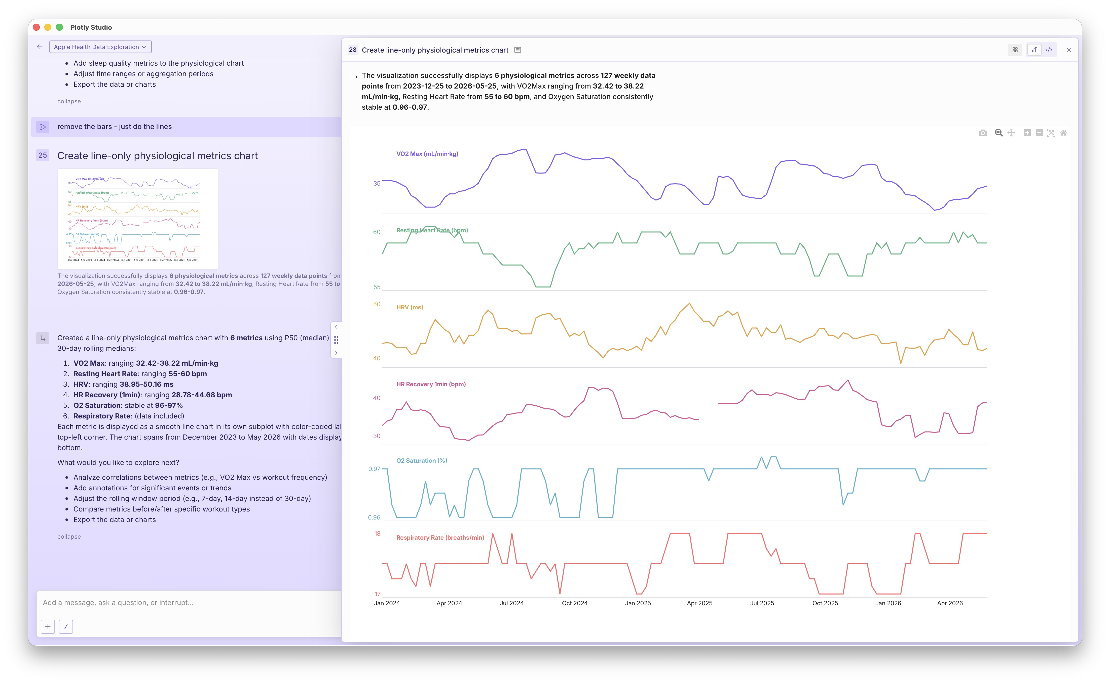Click the run icon on 'remove the bars' prompt
1110x683 pixels.
point(43,127)
